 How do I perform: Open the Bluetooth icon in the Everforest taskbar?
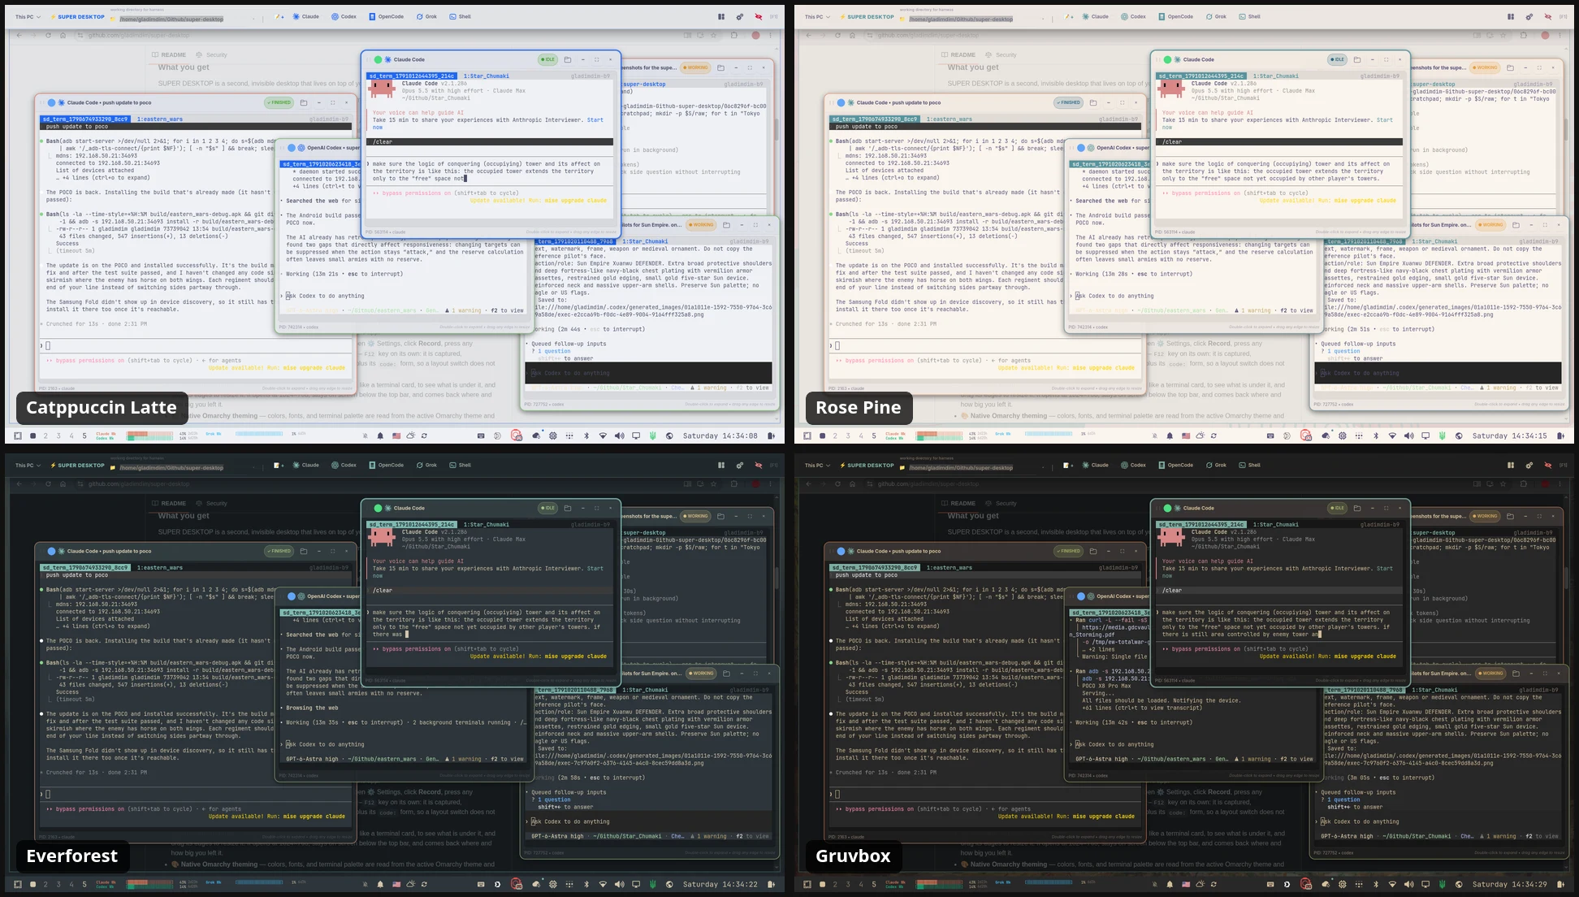click(586, 885)
